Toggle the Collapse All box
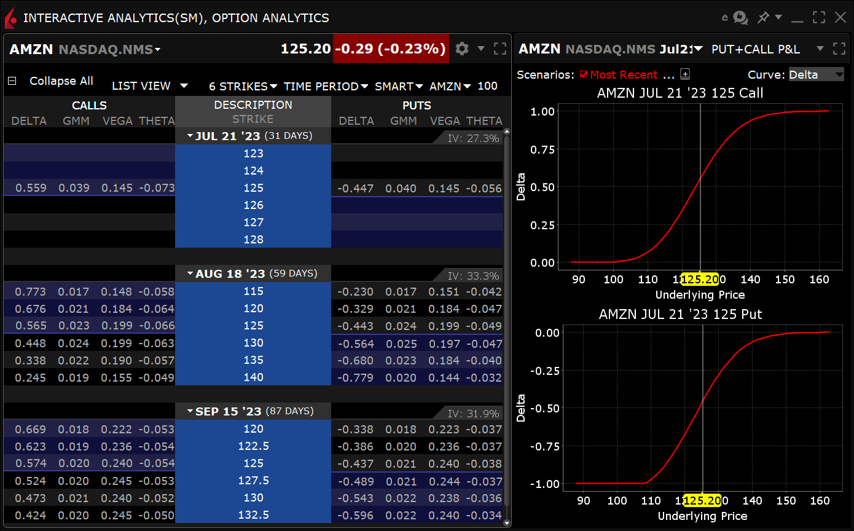The image size is (854, 531). [x=12, y=81]
